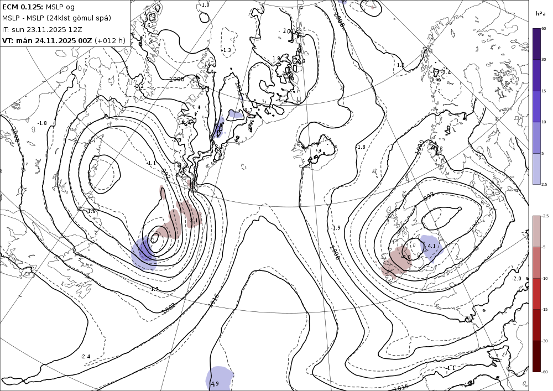Select the darkest maroon swatch between -30 and -60
The image size is (553, 391).
[536, 356]
